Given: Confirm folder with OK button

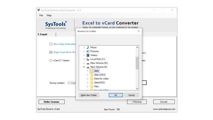Looking at the screenshot, I should (116, 95).
